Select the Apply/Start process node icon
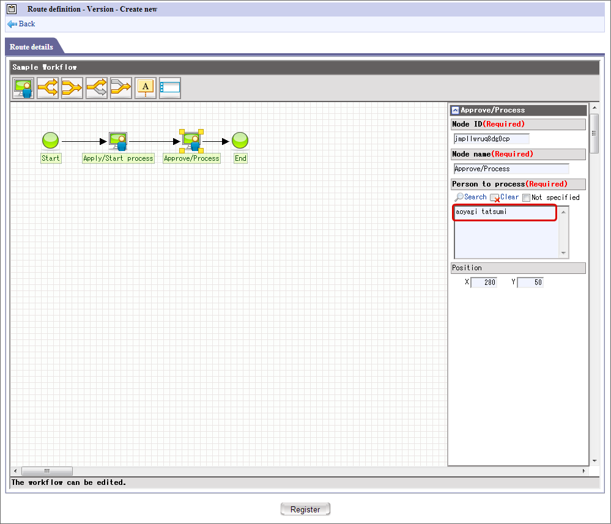The height and width of the screenshot is (524, 611). click(118, 141)
